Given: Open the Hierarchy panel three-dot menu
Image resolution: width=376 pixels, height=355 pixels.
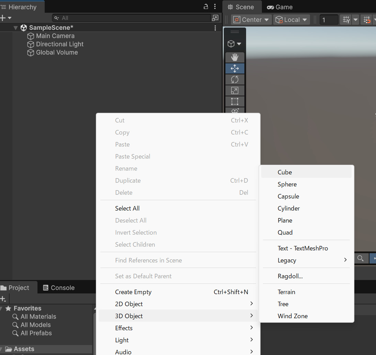Looking at the screenshot, I should [x=215, y=7].
